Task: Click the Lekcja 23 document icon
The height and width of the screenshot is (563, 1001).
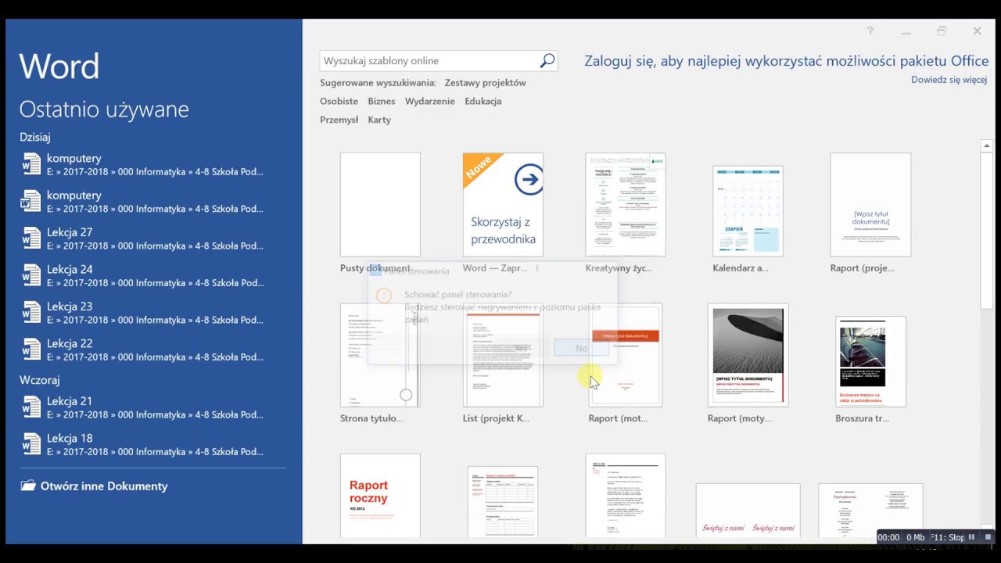Action: point(30,312)
